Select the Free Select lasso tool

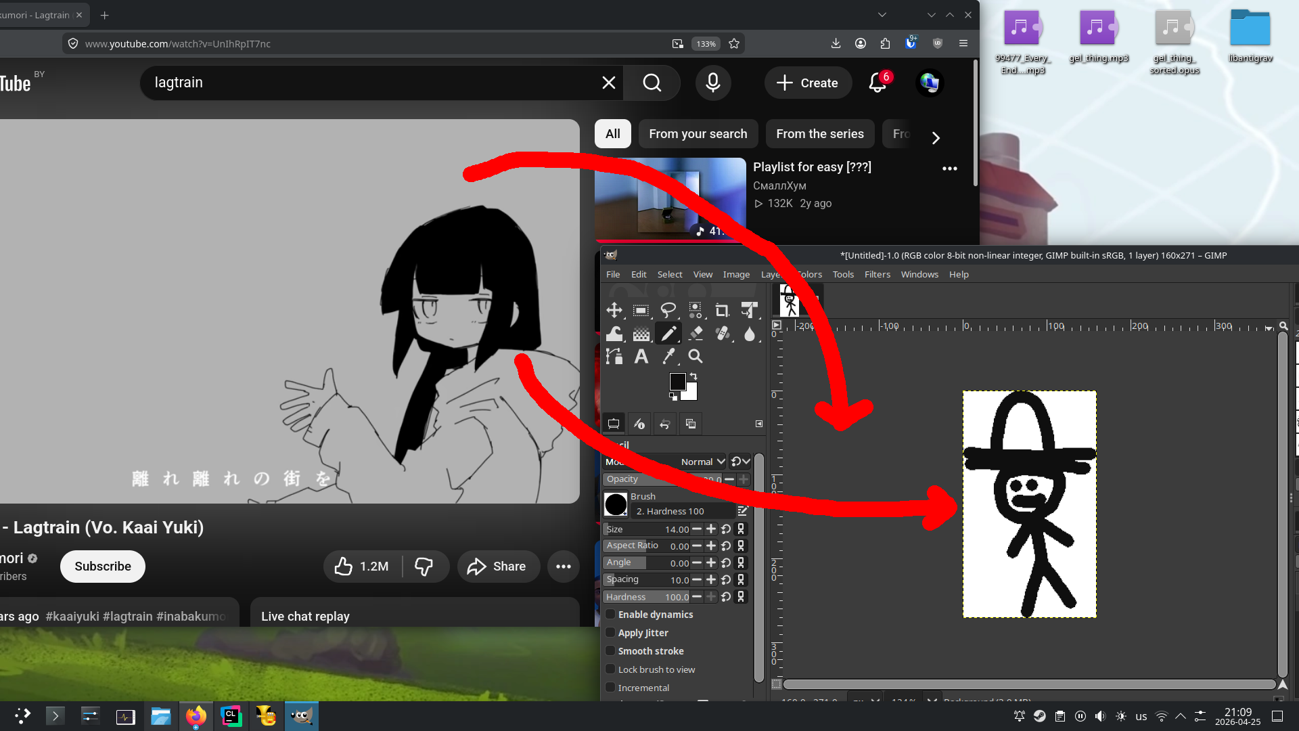click(x=668, y=311)
